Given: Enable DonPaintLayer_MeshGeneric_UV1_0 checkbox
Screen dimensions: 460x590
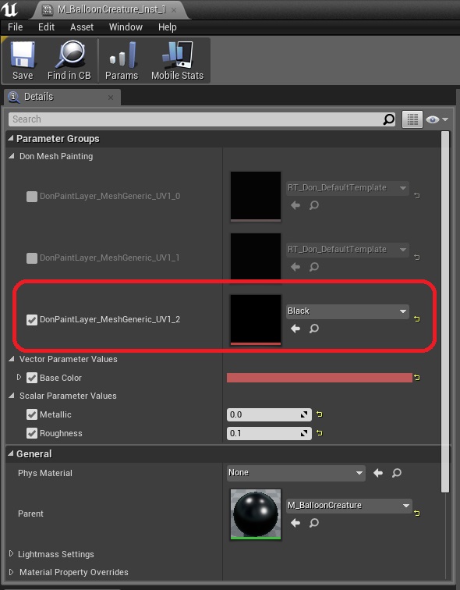Looking at the screenshot, I should point(32,197).
